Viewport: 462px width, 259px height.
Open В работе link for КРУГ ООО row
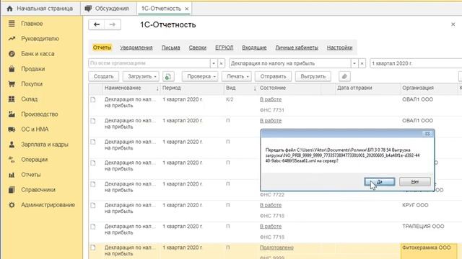point(271,205)
